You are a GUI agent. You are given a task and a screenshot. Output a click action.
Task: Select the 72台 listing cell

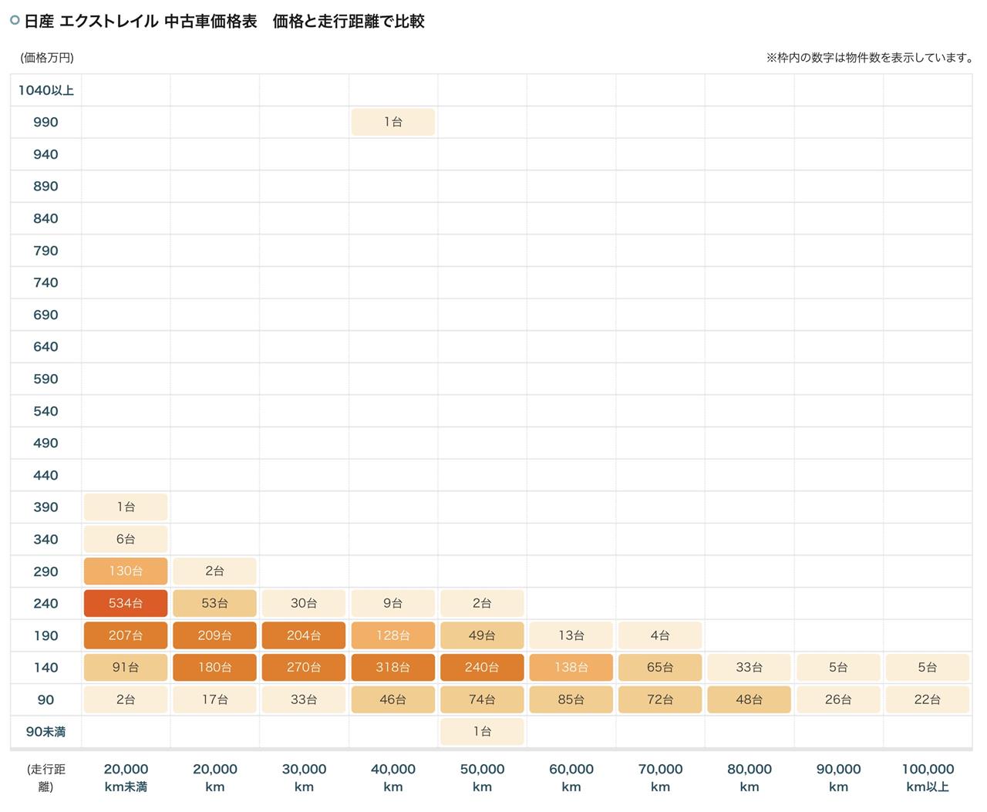pos(660,699)
